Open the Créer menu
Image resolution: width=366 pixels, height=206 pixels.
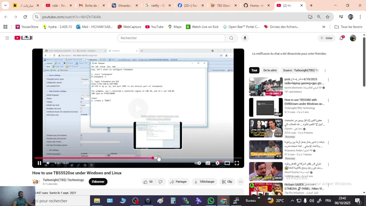pos(326,38)
